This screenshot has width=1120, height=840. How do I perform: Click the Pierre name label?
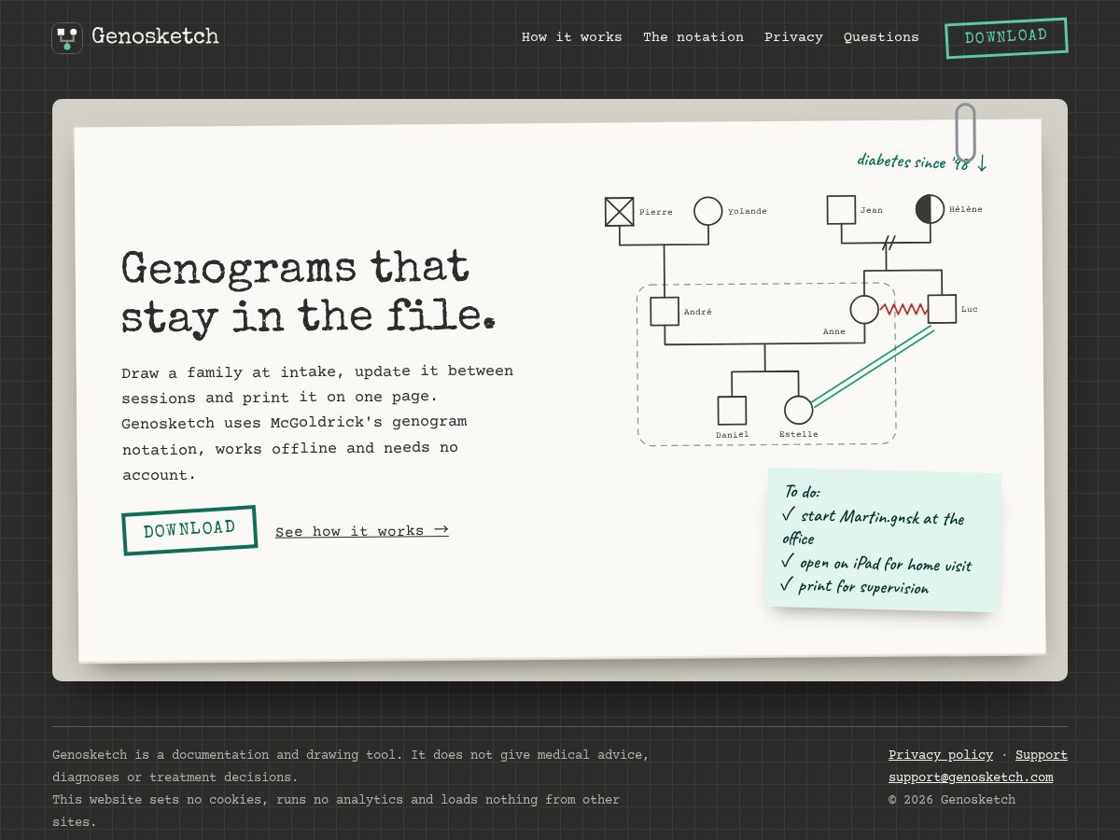pos(656,212)
